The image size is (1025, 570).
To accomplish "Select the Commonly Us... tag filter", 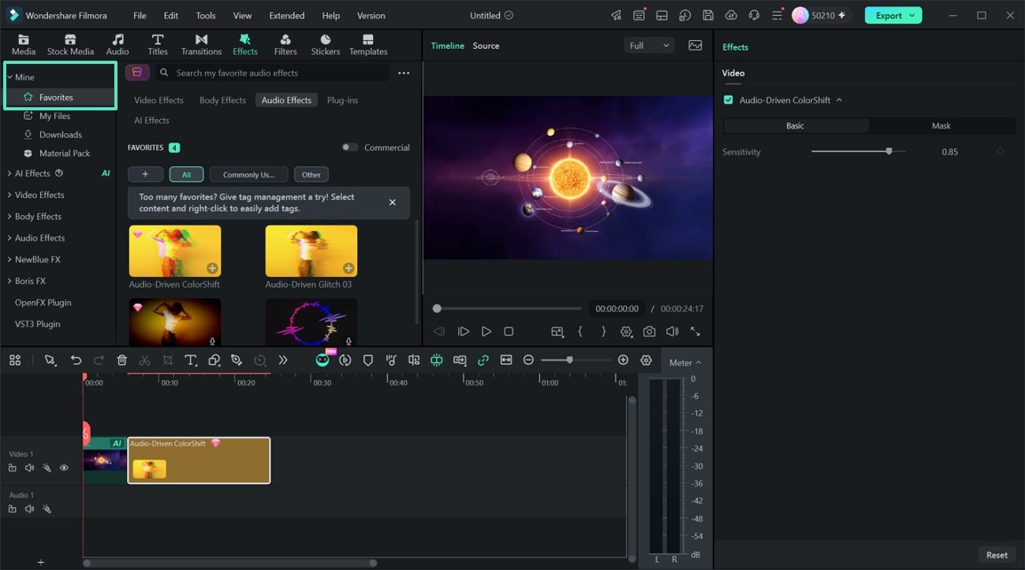I will click(x=248, y=174).
